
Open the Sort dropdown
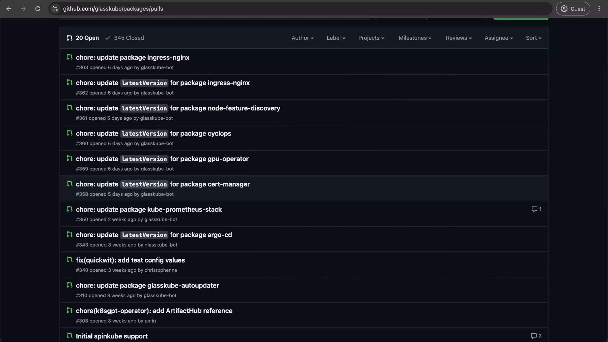534,38
